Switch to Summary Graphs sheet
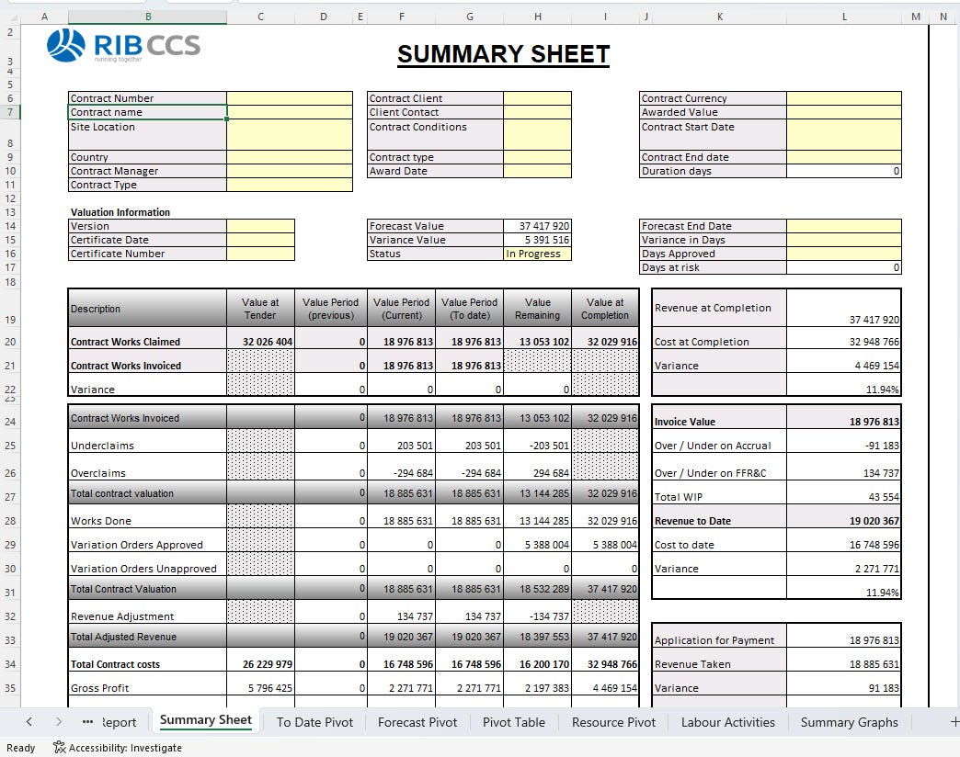This screenshot has height=757, width=960. click(x=849, y=722)
